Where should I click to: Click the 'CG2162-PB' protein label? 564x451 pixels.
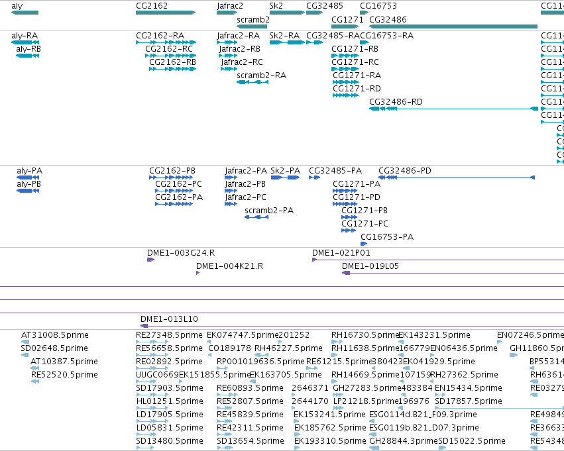(172, 171)
